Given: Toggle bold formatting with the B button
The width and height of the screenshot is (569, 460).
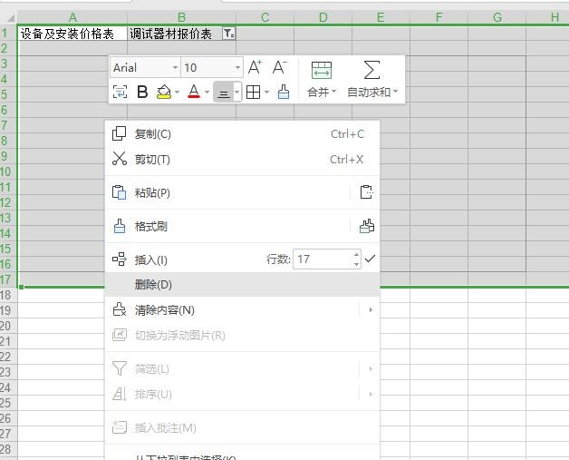Looking at the screenshot, I should (142, 92).
